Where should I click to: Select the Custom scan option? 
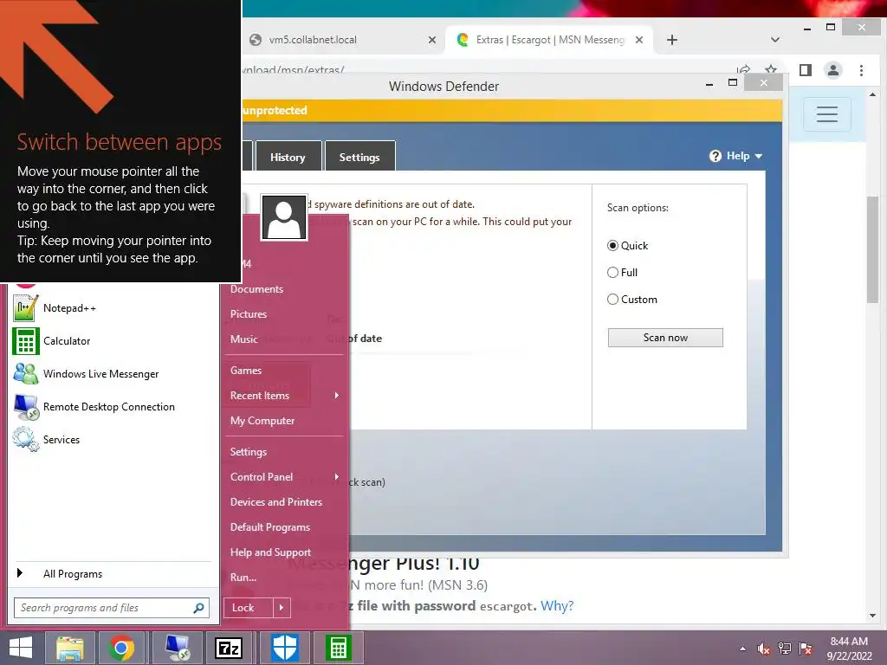[612, 299]
